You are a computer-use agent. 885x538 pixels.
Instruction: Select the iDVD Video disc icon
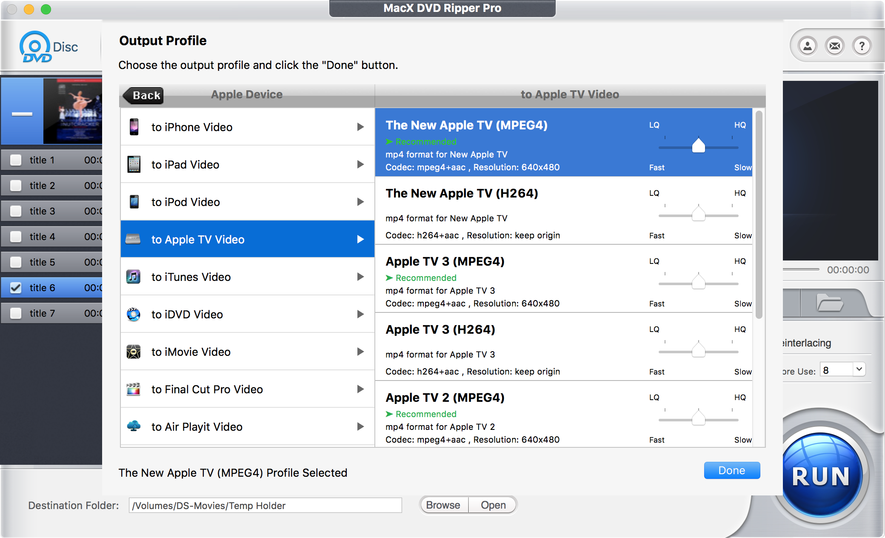click(134, 314)
